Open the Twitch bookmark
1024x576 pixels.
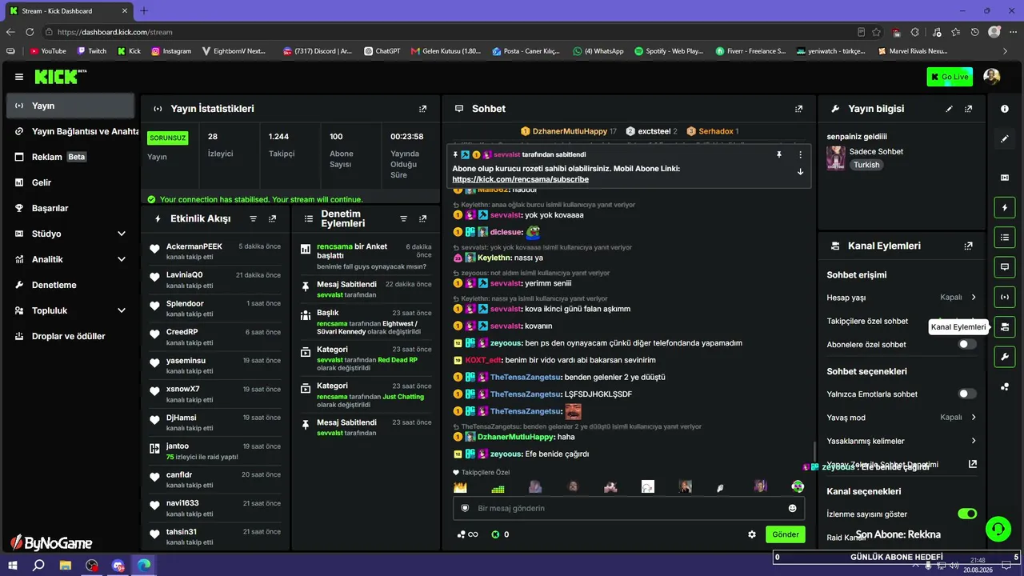pos(92,51)
